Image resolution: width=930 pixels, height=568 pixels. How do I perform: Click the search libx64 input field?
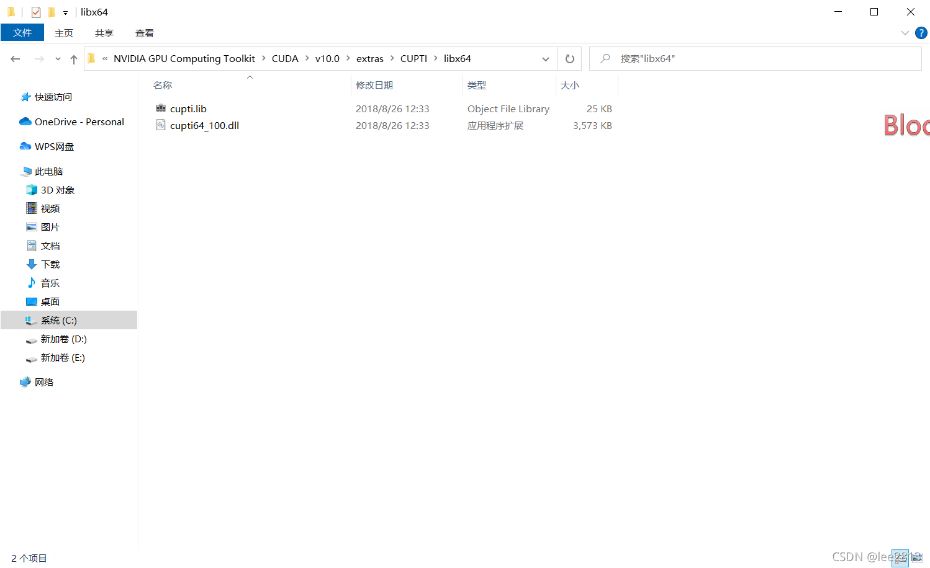pyautogui.click(x=755, y=59)
